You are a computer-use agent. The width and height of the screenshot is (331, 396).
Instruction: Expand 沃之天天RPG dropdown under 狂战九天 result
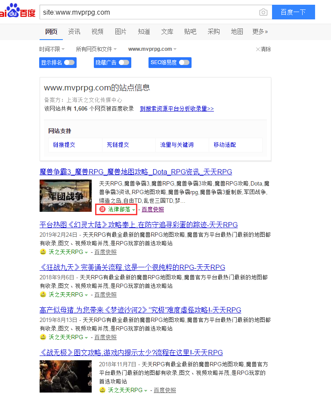coord(87,295)
